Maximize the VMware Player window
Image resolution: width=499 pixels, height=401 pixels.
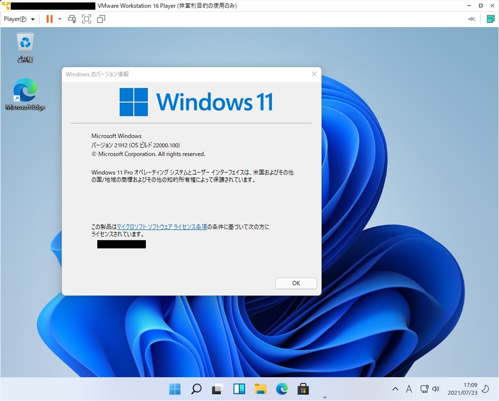pyautogui.click(x=481, y=6)
